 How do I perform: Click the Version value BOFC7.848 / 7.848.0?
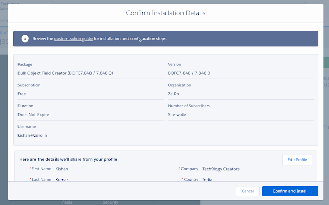(189, 73)
